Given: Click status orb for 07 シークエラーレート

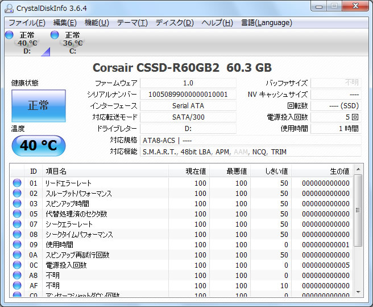Looking at the screenshot, I should coord(17,224).
